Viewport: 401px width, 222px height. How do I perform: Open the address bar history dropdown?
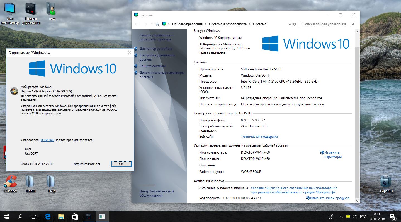coord(290,24)
